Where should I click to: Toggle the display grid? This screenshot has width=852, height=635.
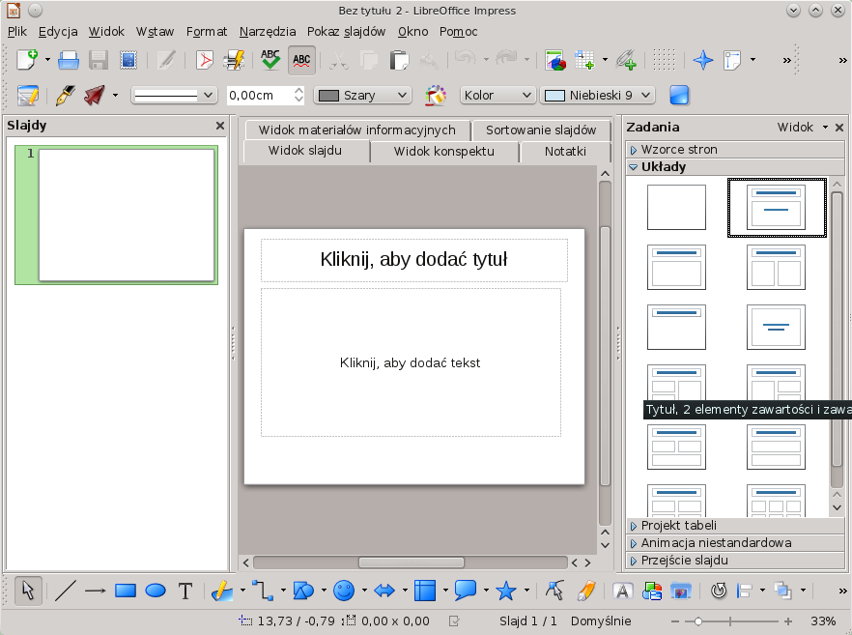pyautogui.click(x=663, y=60)
